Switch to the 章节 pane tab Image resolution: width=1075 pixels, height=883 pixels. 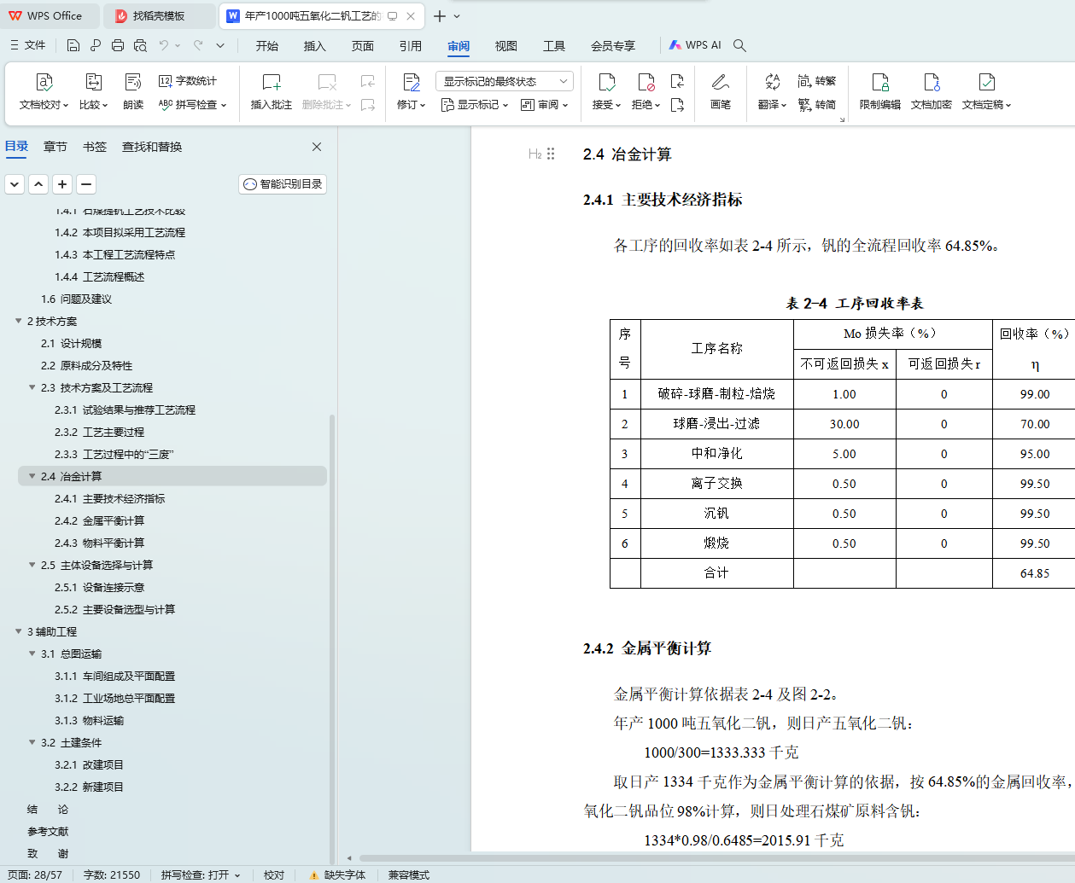click(x=56, y=147)
